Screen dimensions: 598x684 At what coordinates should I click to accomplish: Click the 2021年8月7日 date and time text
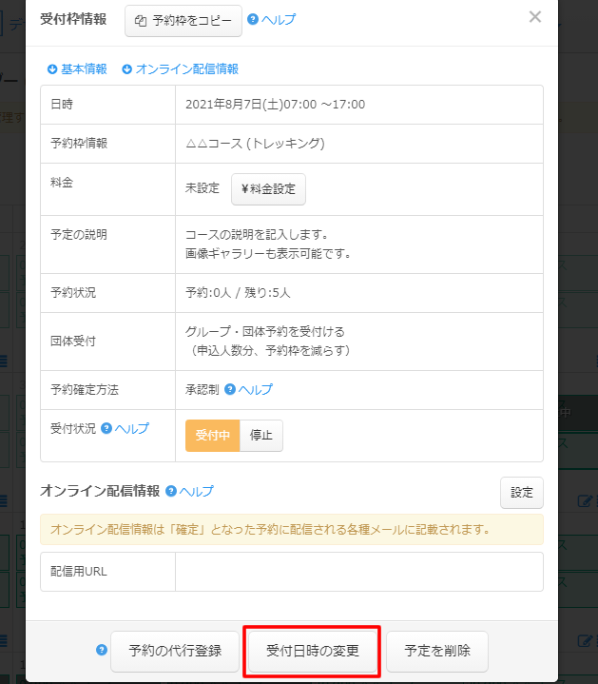276,105
